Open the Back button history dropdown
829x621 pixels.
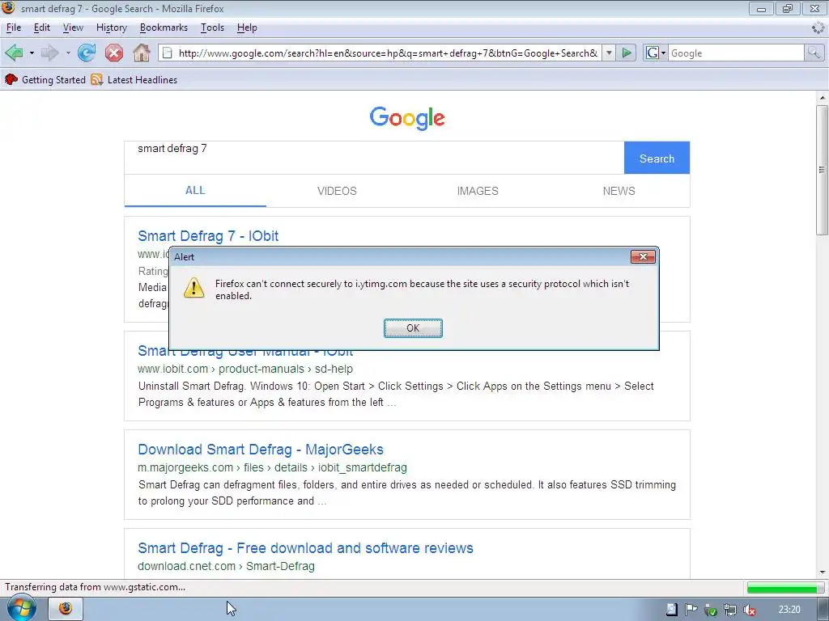pyautogui.click(x=32, y=53)
